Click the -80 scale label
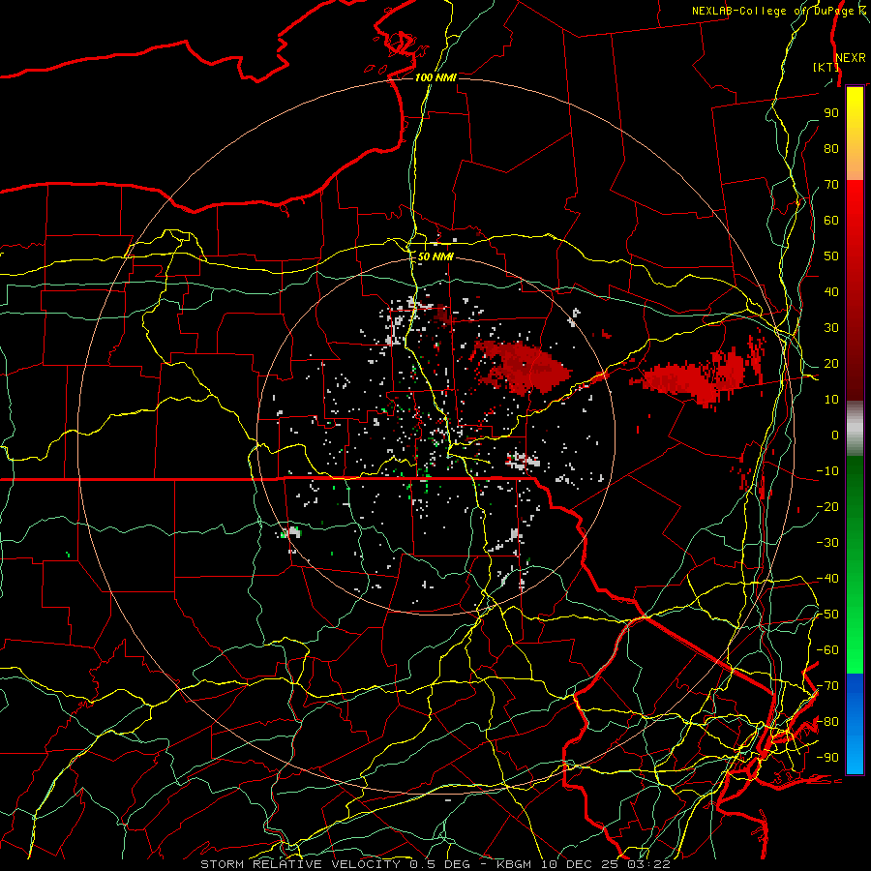The image size is (871, 871). tap(827, 722)
